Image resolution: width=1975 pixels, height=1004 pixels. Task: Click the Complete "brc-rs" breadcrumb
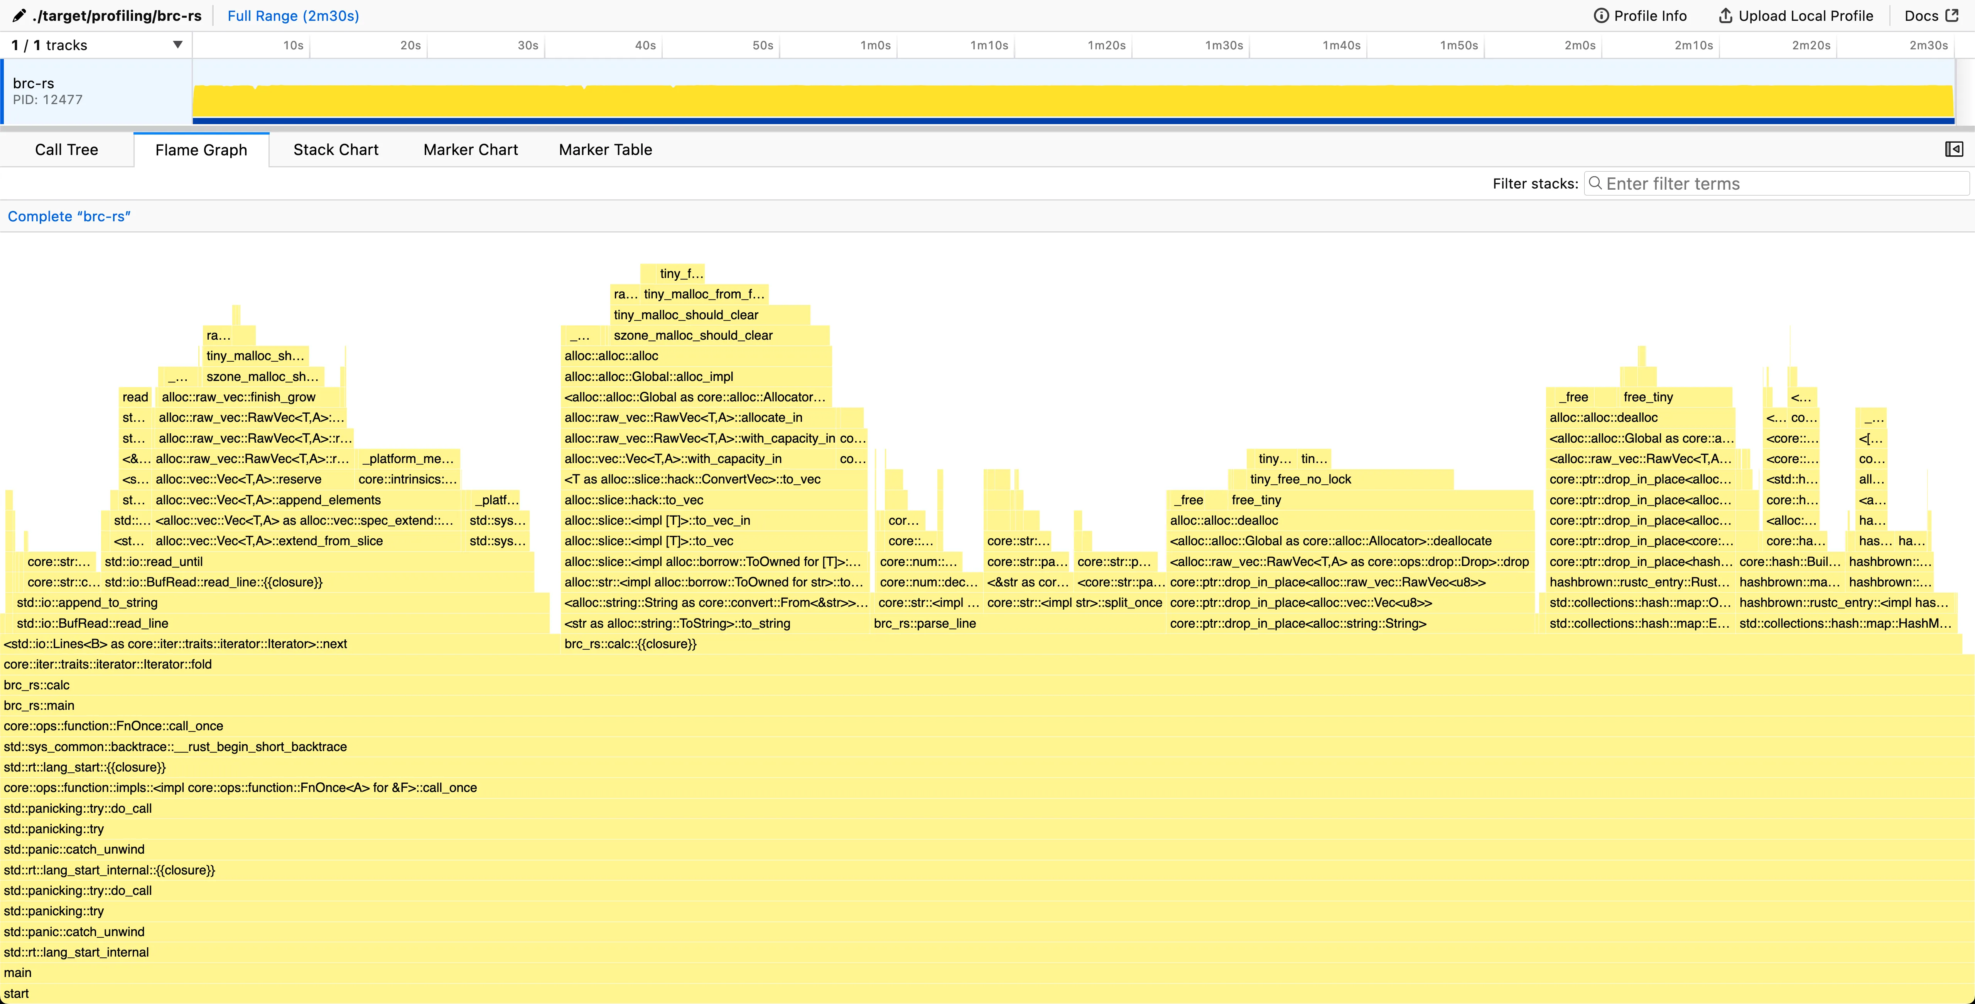(69, 216)
